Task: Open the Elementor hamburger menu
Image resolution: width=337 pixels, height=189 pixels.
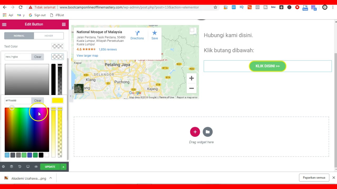Action: pyautogui.click(x=4, y=24)
